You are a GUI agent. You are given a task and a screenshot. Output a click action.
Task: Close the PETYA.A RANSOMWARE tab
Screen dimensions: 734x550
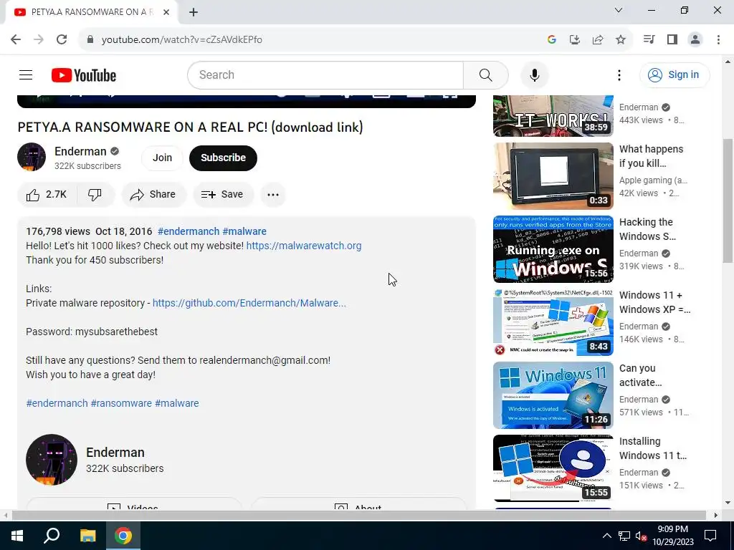point(166,12)
